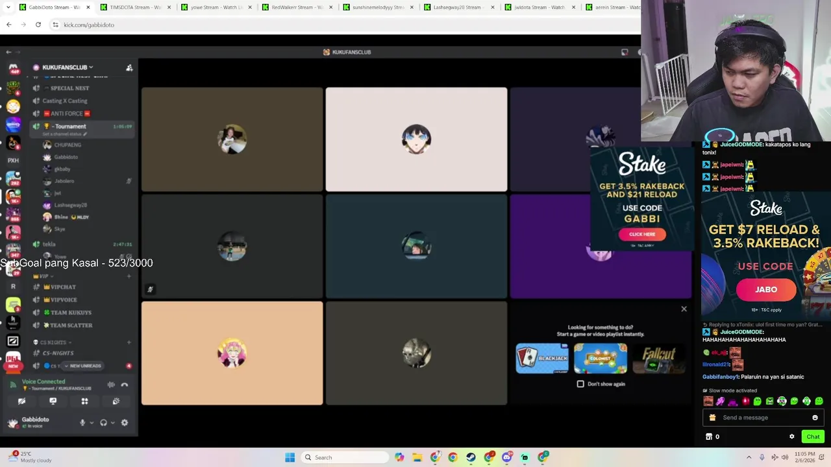Join the TEAM SCATTER voice channel
This screenshot has width=831, height=467.
coord(83,325)
